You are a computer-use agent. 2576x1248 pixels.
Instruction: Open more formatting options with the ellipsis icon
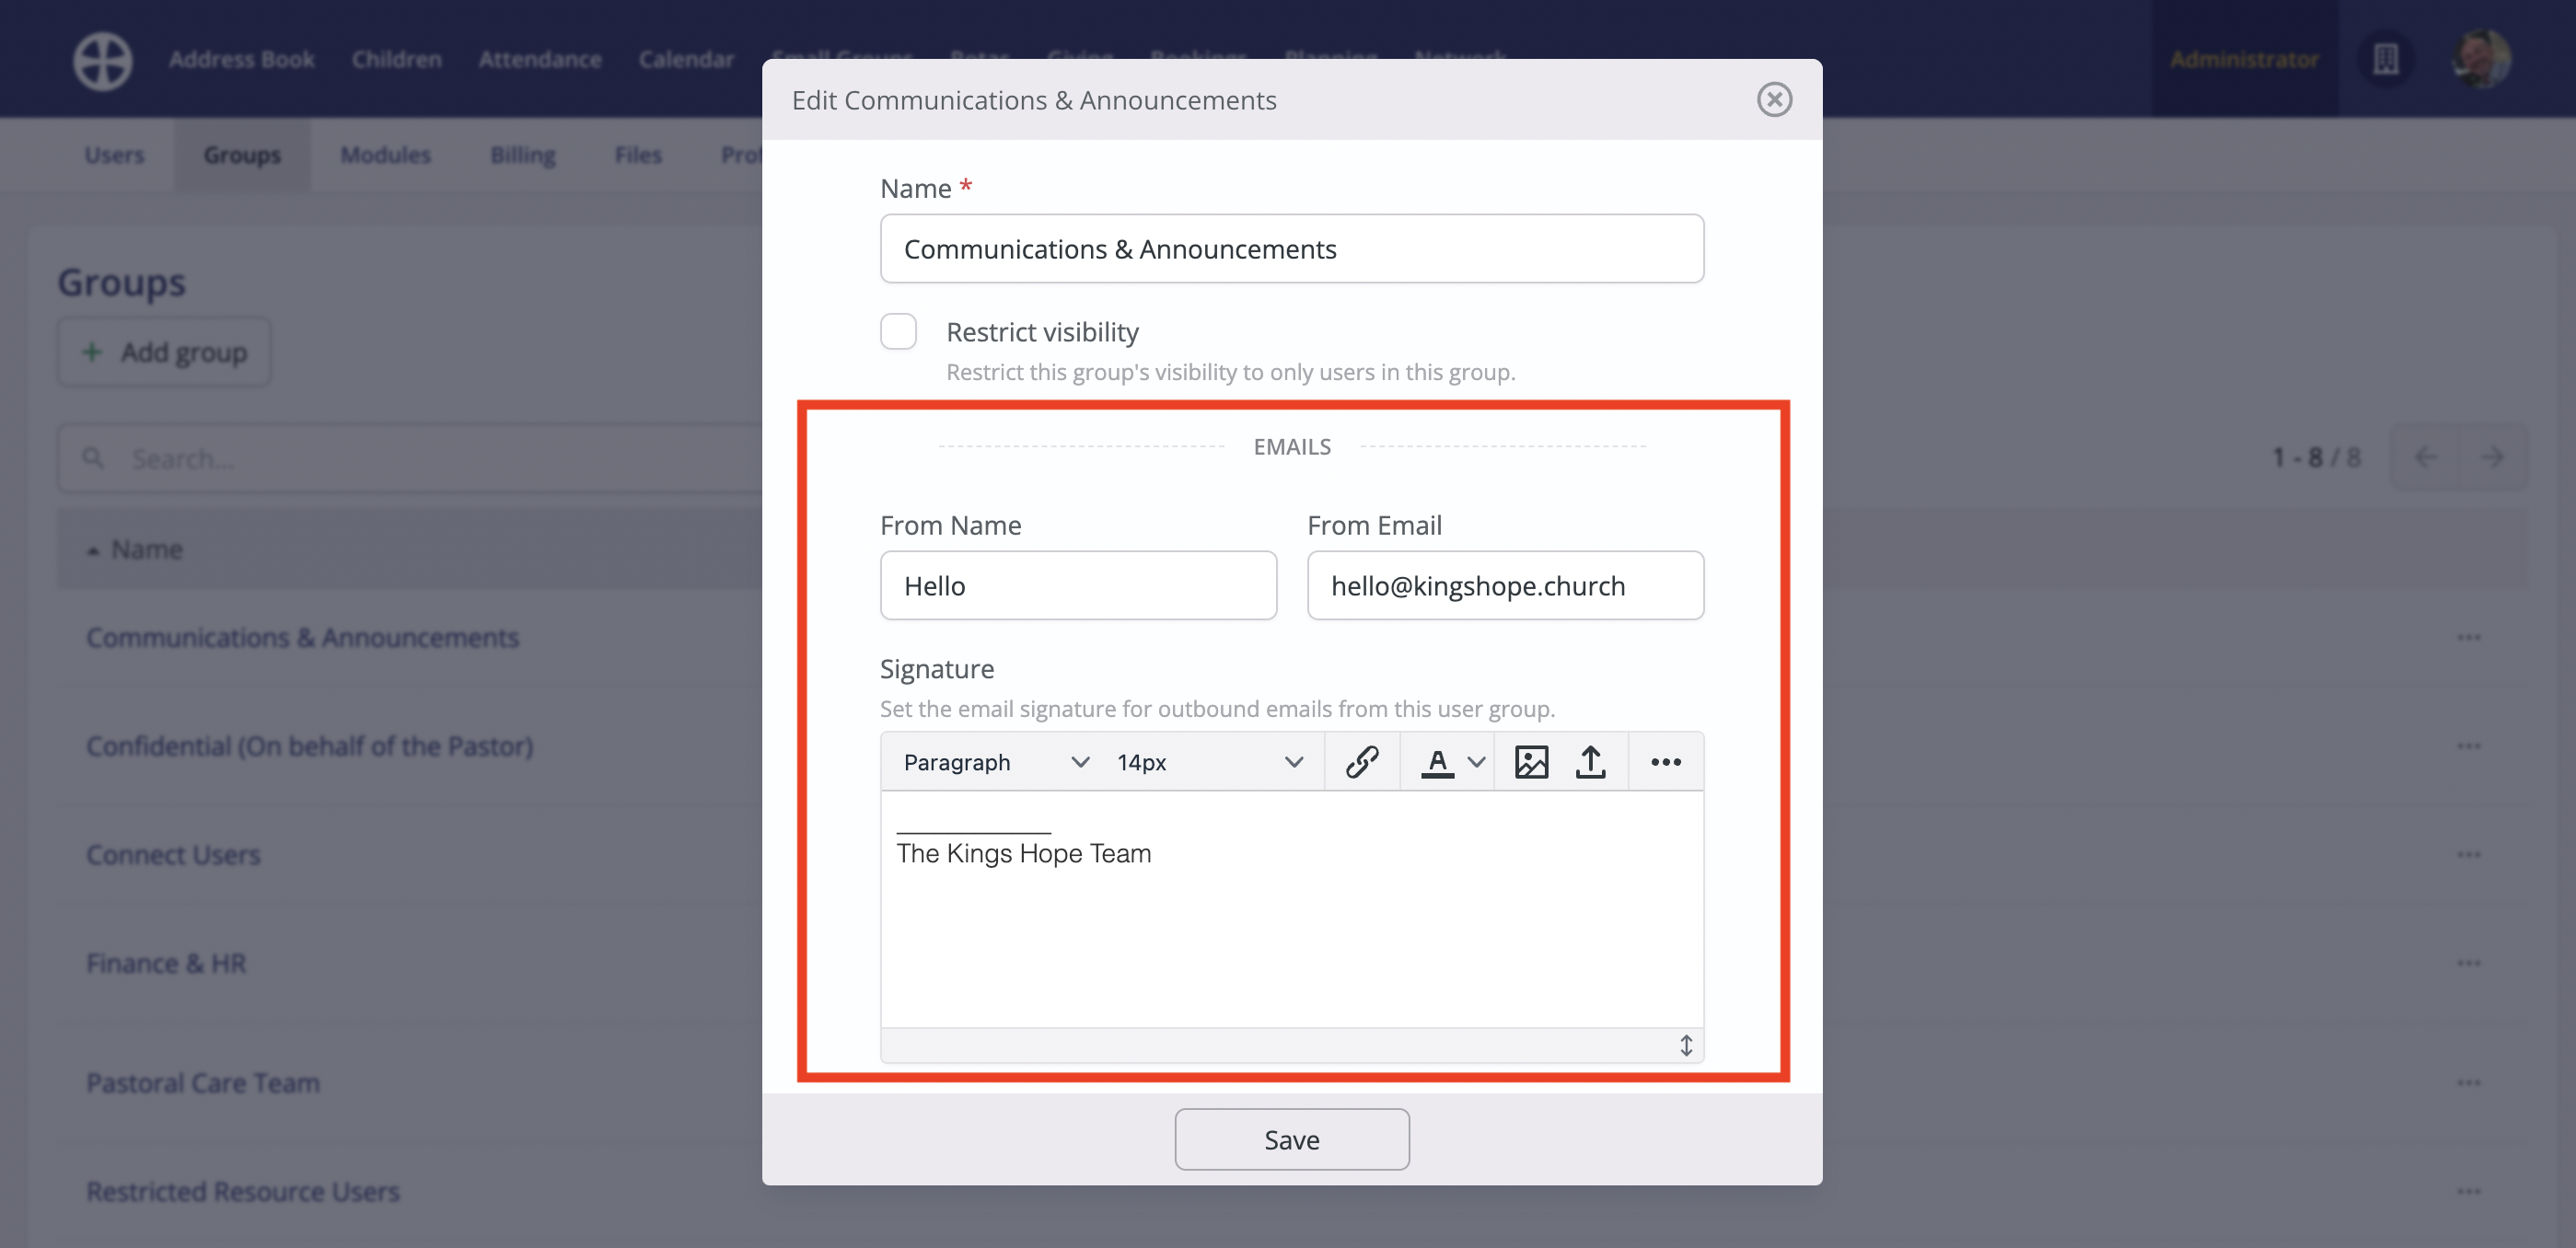1665,762
